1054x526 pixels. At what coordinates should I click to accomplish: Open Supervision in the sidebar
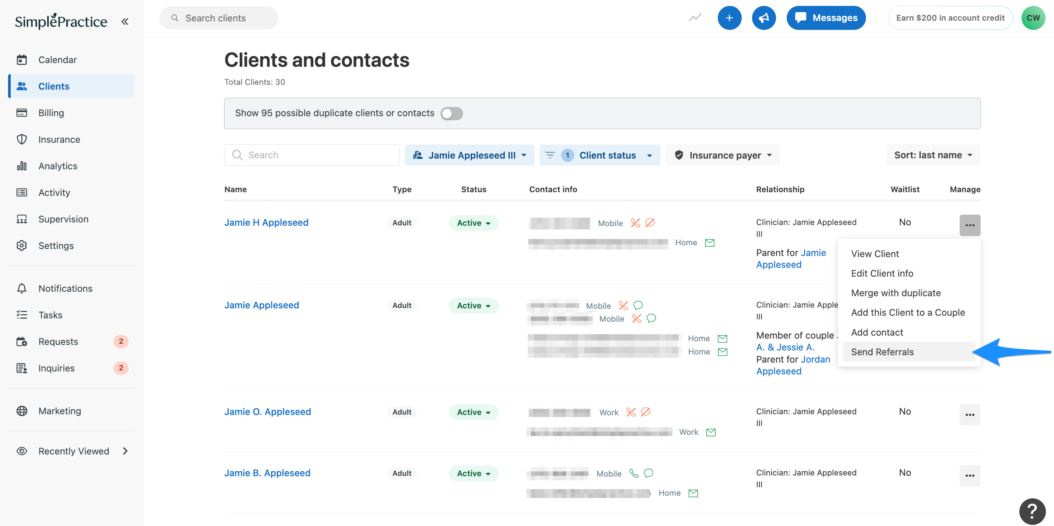coord(72,219)
